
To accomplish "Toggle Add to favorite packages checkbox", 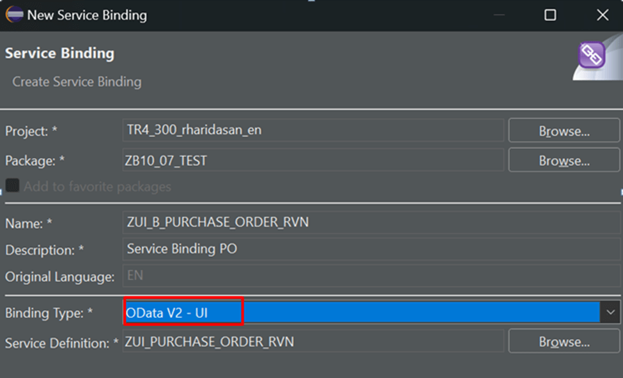I will 12,185.
